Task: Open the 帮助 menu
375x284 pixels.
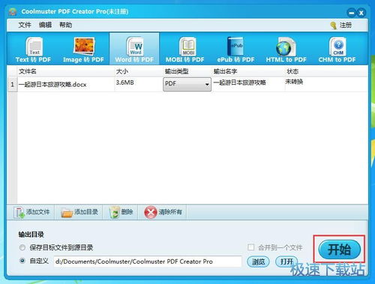Action: 65,25
